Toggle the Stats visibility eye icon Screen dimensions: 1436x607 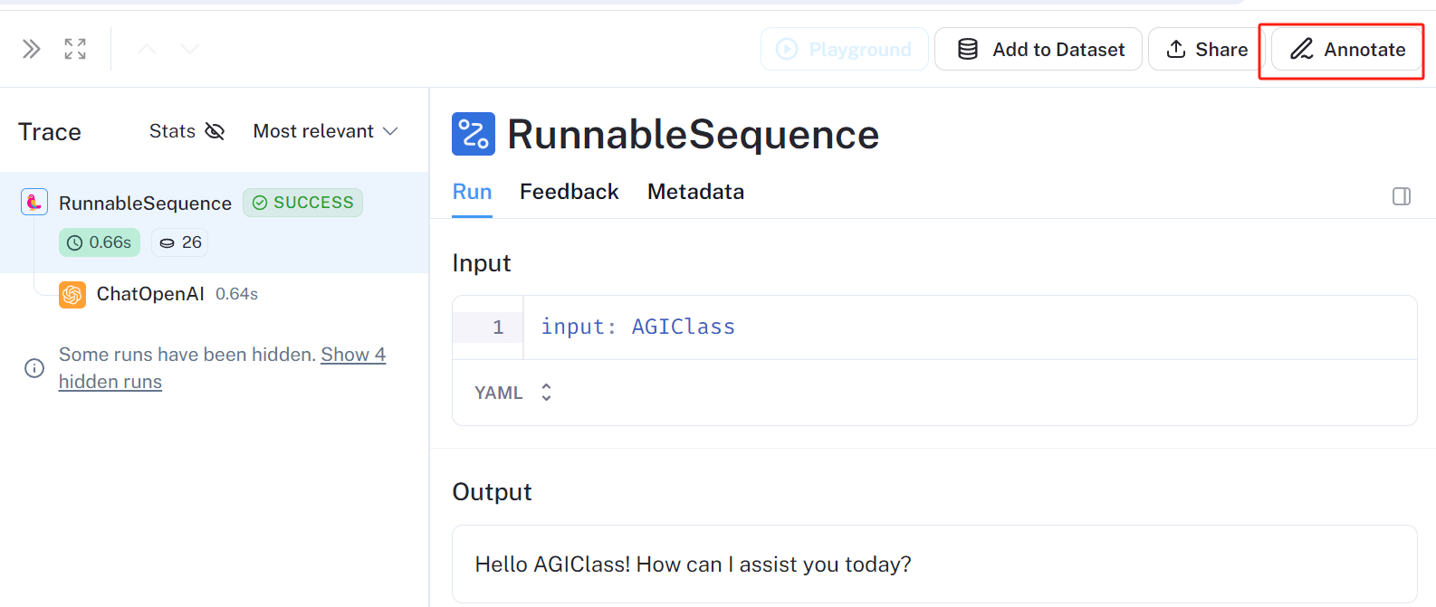click(215, 131)
